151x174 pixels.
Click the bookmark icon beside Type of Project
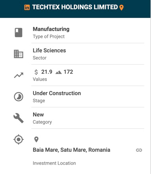(19, 33)
